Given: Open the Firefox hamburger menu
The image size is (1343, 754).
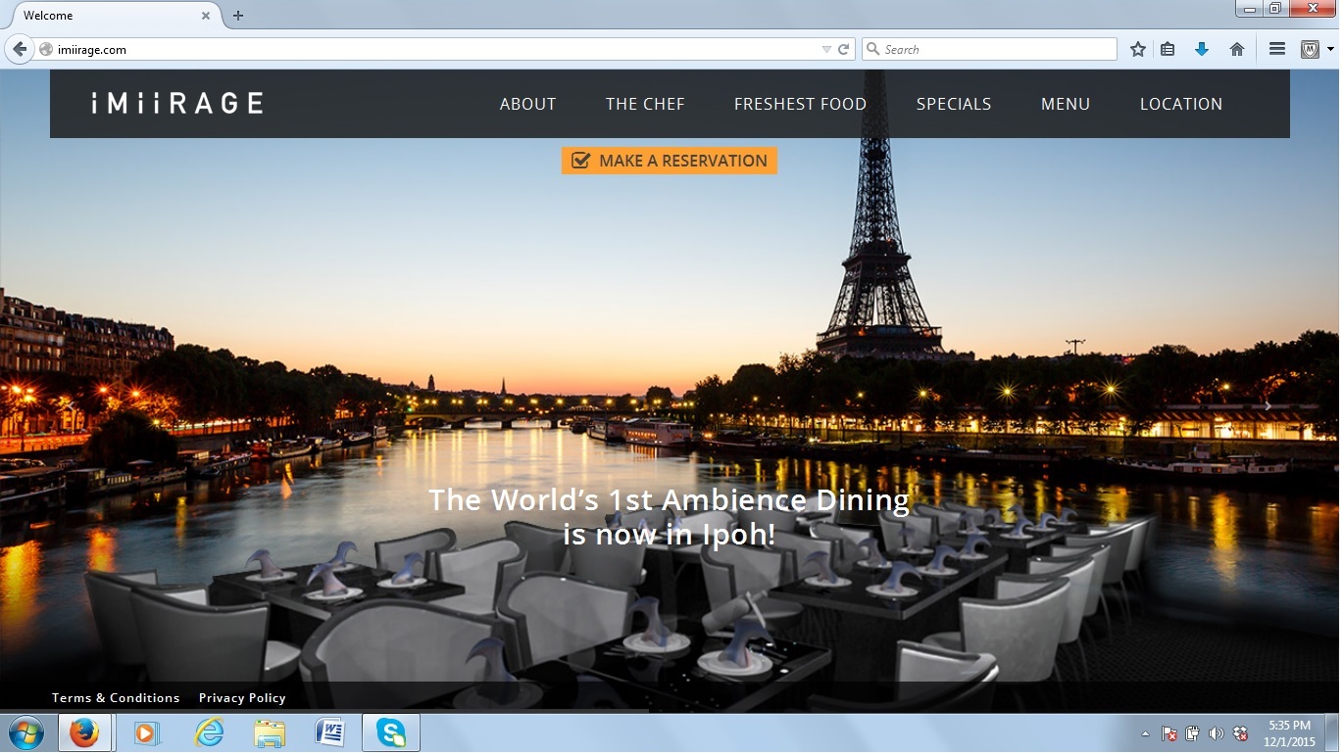Looking at the screenshot, I should 1276,49.
